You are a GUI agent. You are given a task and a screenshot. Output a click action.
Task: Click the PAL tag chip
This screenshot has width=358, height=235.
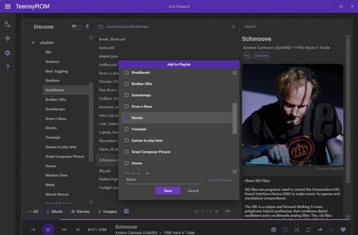247,56
